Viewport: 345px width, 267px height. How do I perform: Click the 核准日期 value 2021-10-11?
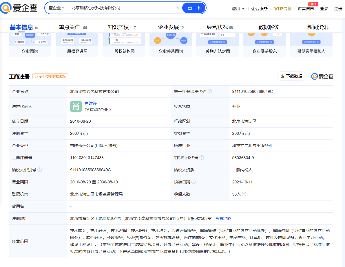pyautogui.click(x=242, y=182)
